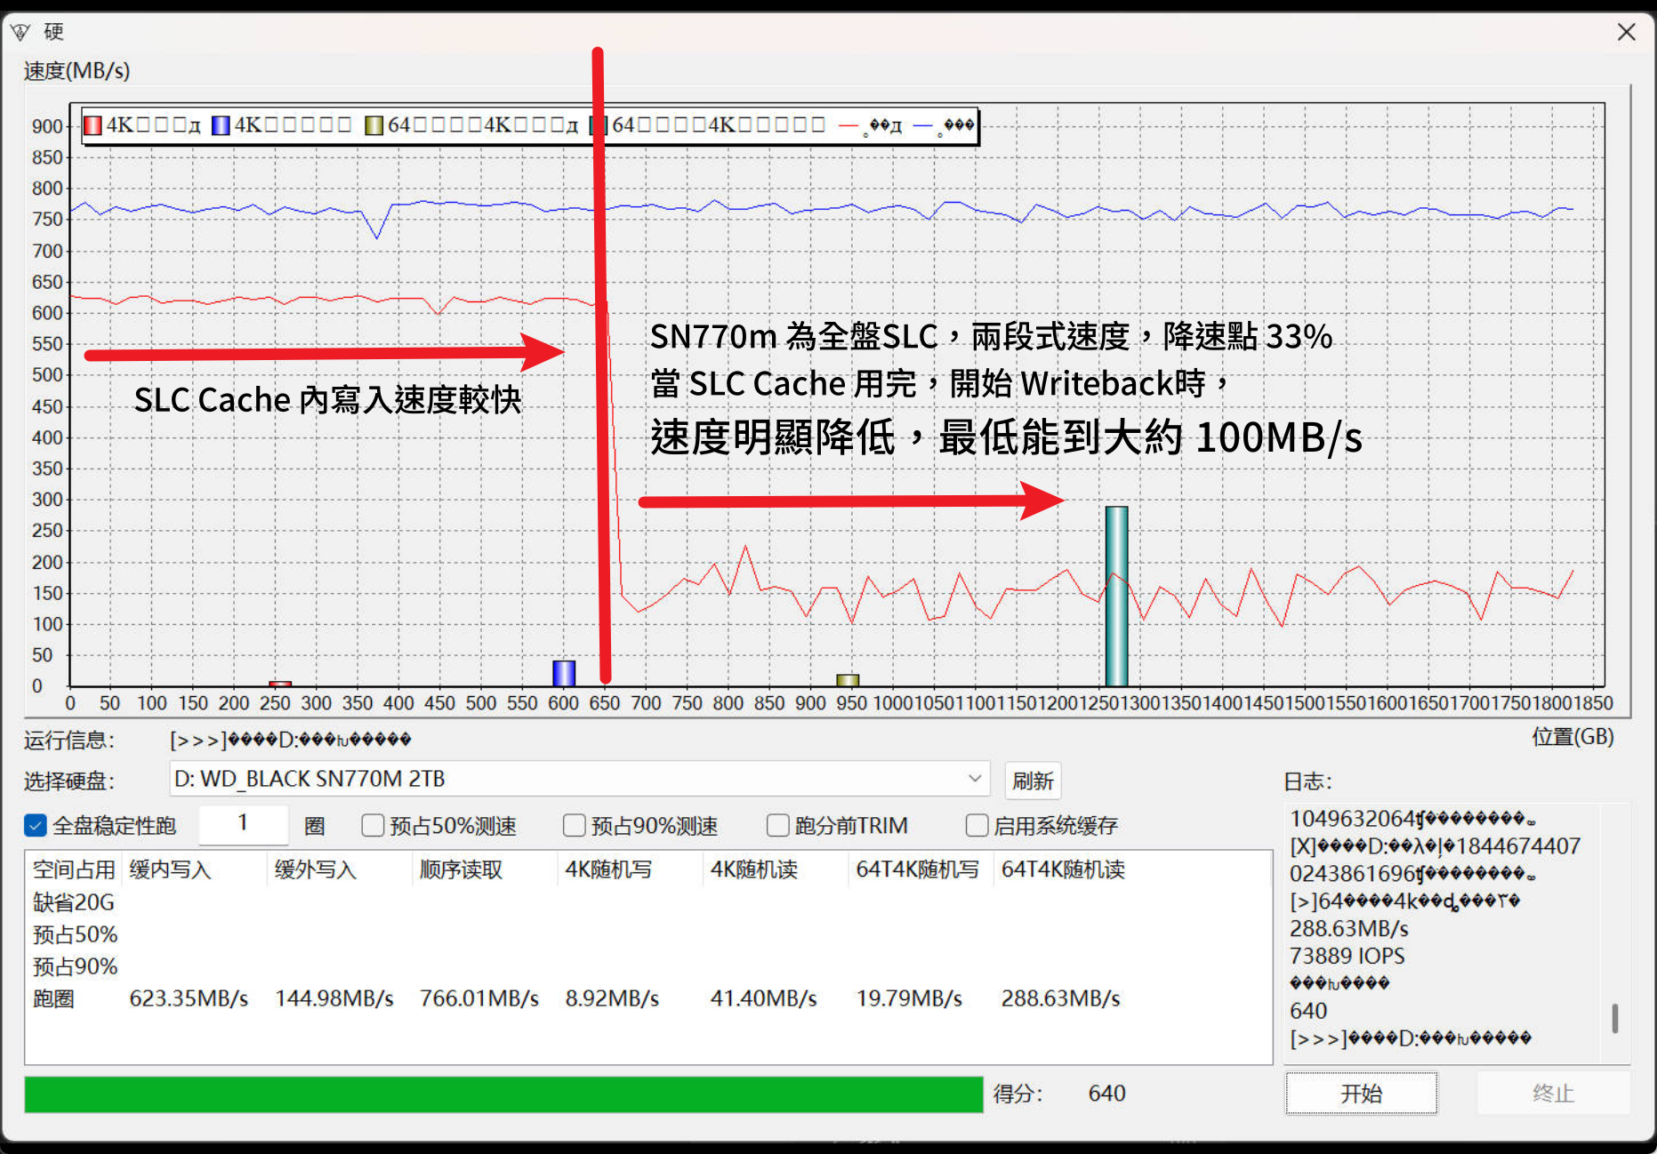1657x1154 pixels.
Task: Click the 73889 IOPS log entry
Action: click(x=1347, y=956)
